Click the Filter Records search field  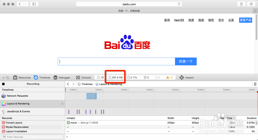click(x=33, y=137)
